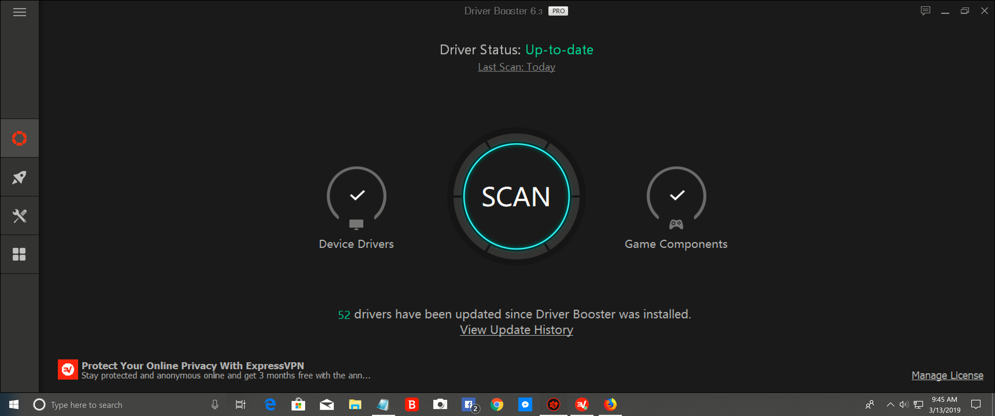Open File Explorer from the taskbar
Viewport: 995px width, 416px height.
pos(355,404)
